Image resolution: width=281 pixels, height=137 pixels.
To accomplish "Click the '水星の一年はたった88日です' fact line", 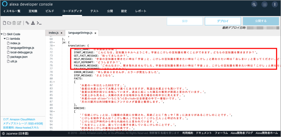I will 103,85.
